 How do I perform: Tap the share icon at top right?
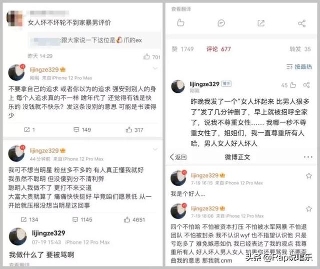(x=302, y=23)
